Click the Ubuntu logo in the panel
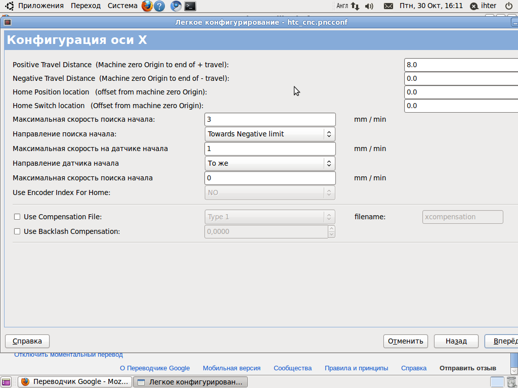 pos(9,6)
